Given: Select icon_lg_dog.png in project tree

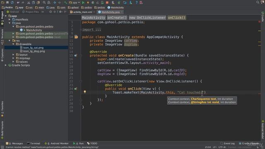Looking at the screenshot, I should tap(32, 51).
